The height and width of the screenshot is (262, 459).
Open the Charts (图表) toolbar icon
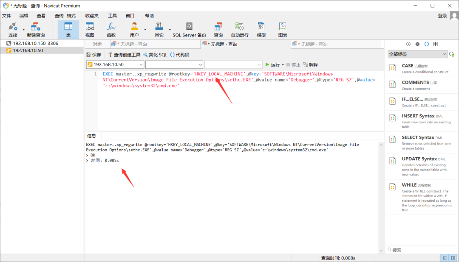point(283,30)
